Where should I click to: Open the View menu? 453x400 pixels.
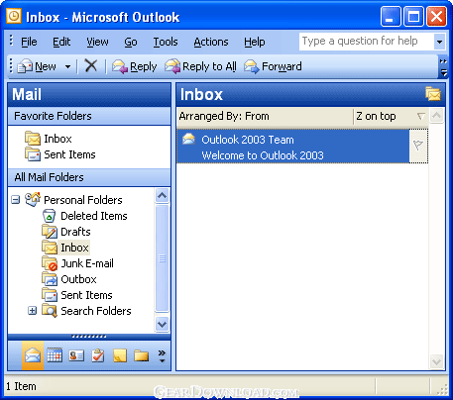click(97, 42)
